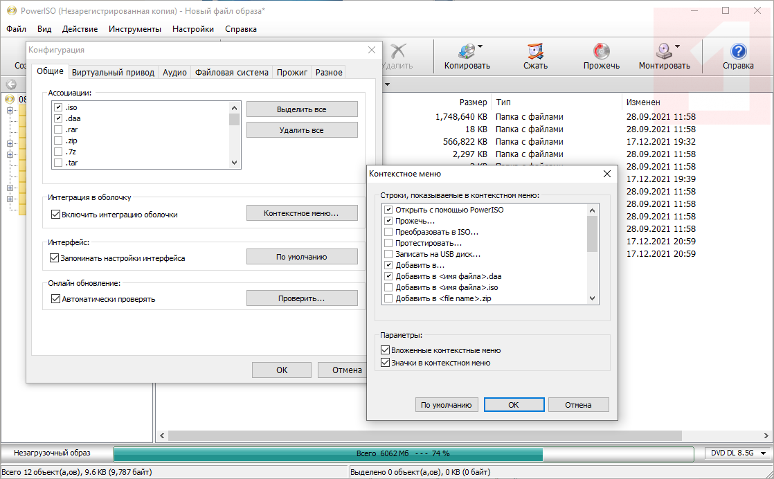Open the Справка menu in menu bar
Image resolution: width=774 pixels, height=479 pixels.
[x=241, y=29]
